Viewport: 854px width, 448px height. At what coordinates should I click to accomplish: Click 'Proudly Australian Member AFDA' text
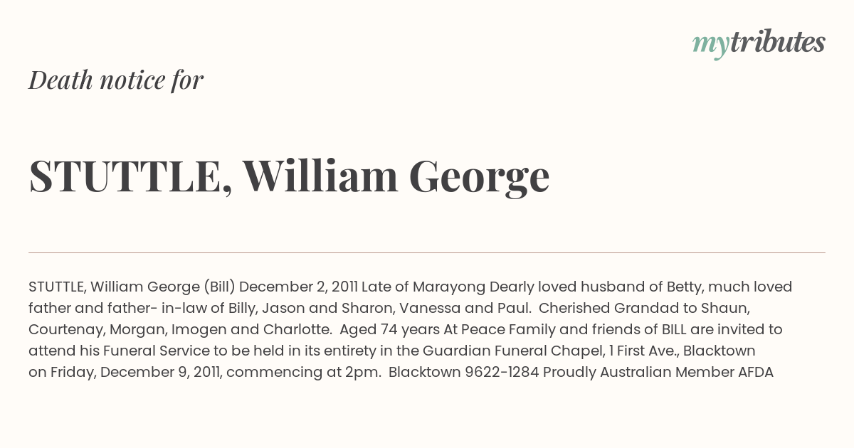[x=658, y=373]
